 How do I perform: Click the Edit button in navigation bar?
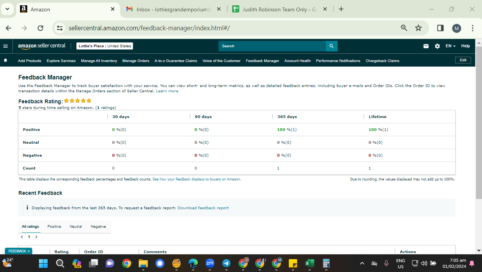463,60
